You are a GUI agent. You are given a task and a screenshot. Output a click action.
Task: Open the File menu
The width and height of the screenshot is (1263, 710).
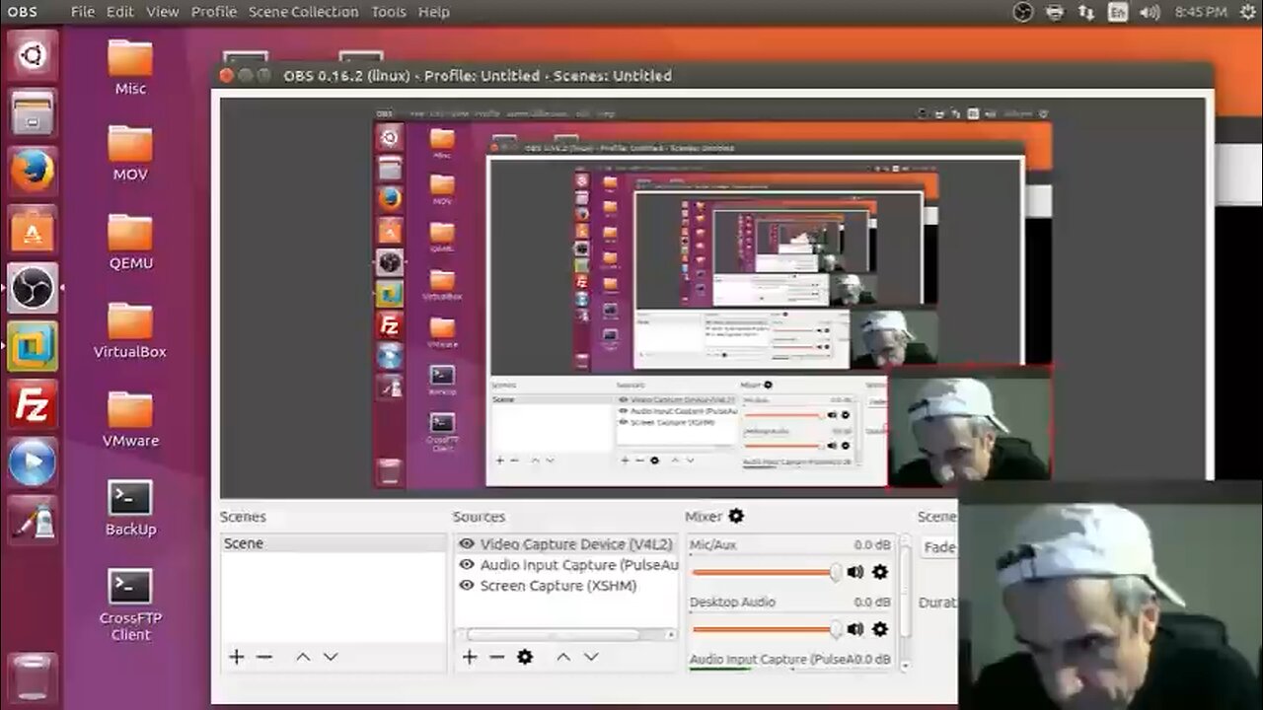(83, 12)
